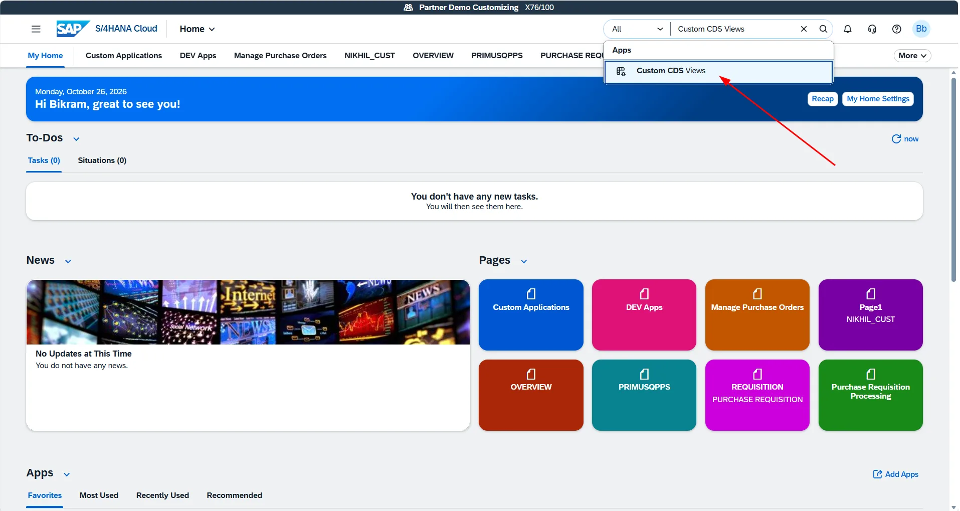Open the Manage Purchase Orders navigation tab
Image resolution: width=960 pixels, height=511 pixels.
(x=280, y=56)
